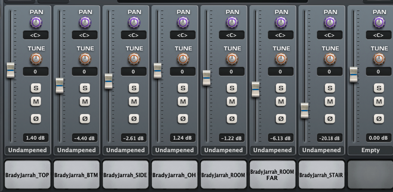The height and width of the screenshot is (192, 393).
Task: Open Undampened selector for BradyJarrah_SIDE channel
Action: (x=125, y=150)
